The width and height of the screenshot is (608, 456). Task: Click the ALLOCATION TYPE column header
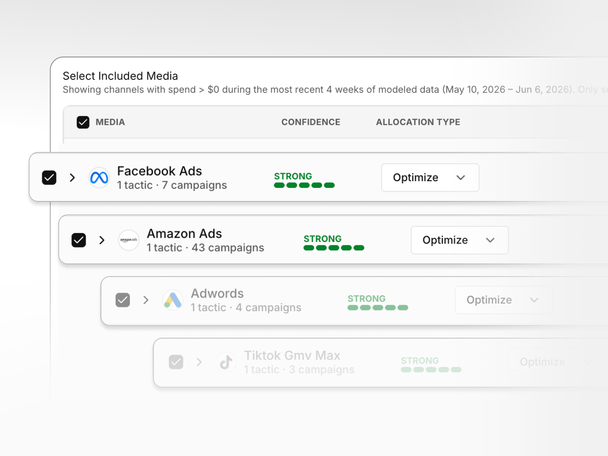(418, 122)
